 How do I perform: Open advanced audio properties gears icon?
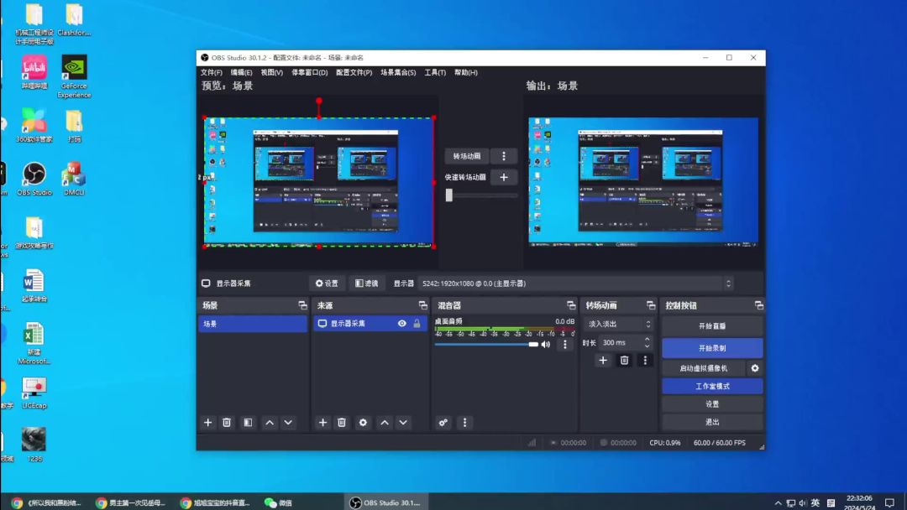click(x=443, y=423)
